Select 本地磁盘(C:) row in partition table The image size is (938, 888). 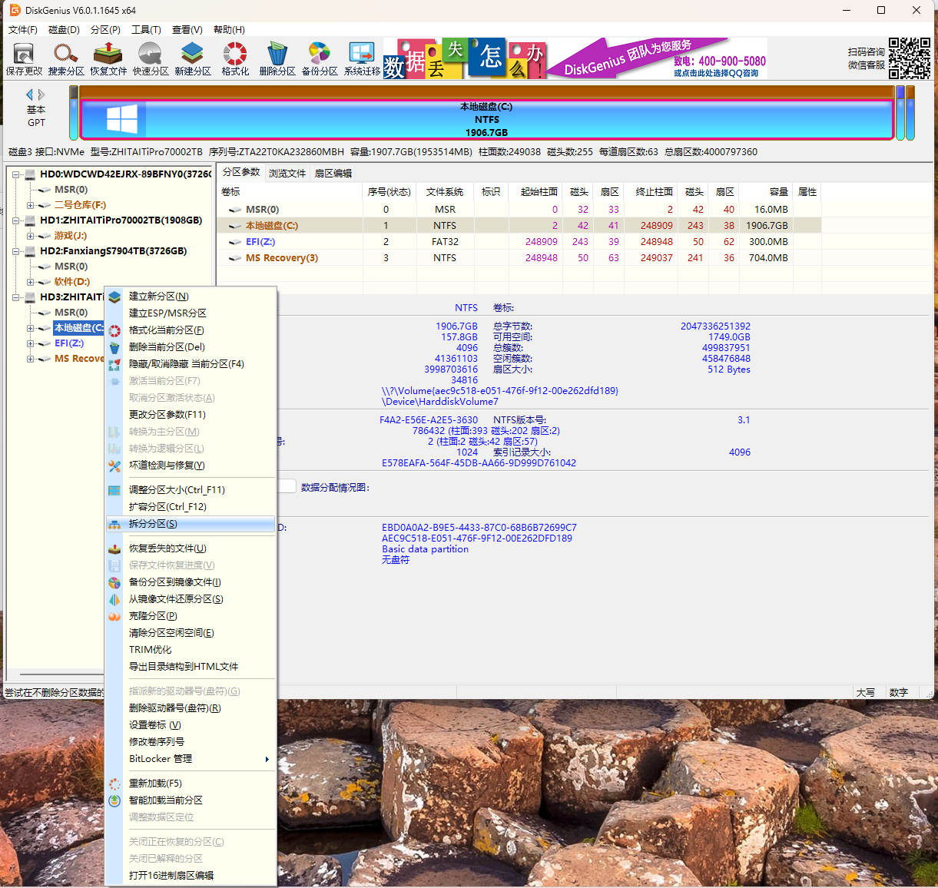pyautogui.click(x=519, y=226)
